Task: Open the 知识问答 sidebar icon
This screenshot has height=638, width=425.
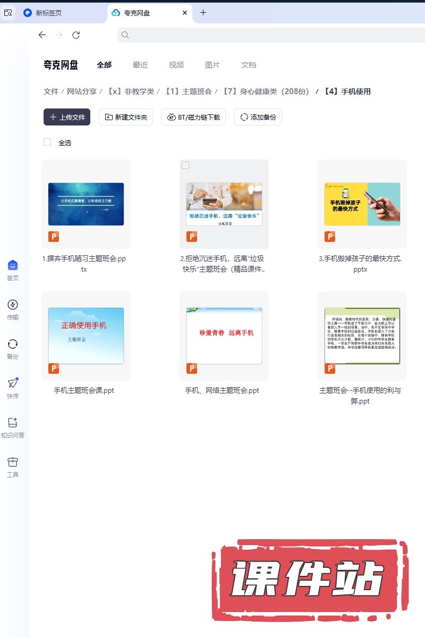Action: (x=13, y=423)
